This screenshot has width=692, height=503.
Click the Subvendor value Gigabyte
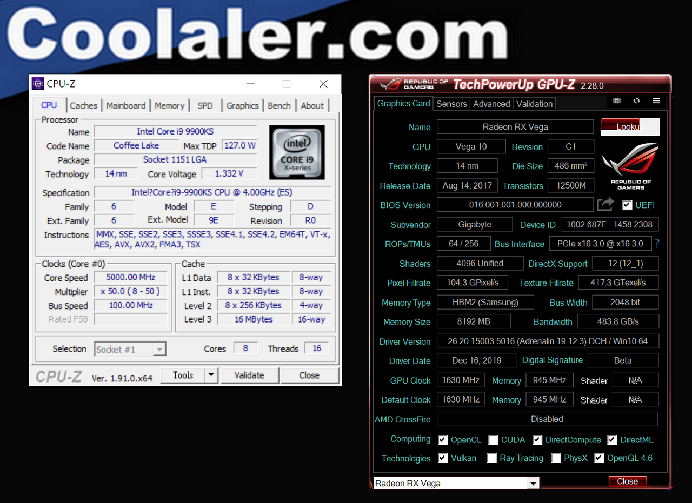[x=475, y=224]
